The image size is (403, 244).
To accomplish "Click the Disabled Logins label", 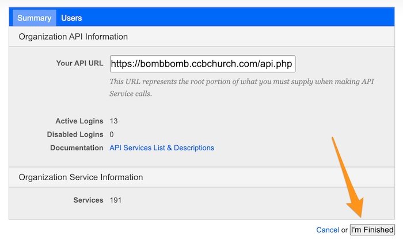I will click(x=75, y=134).
